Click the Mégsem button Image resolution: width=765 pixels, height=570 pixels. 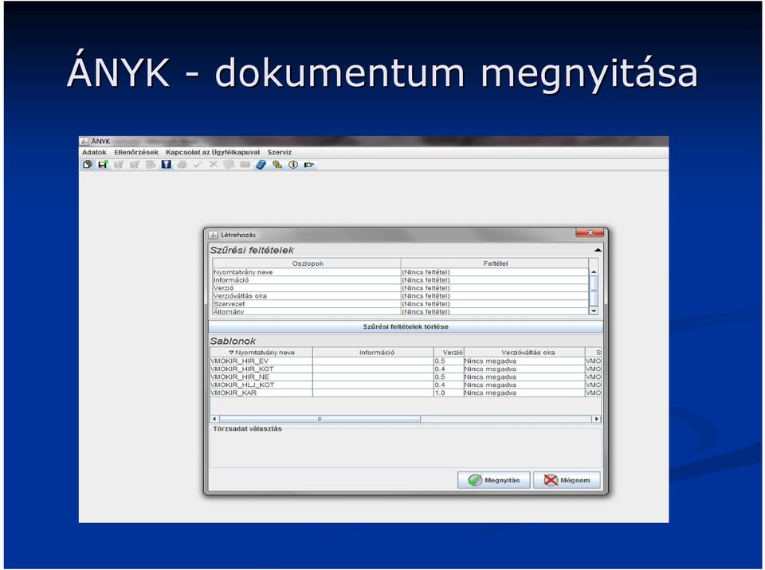coord(567,480)
